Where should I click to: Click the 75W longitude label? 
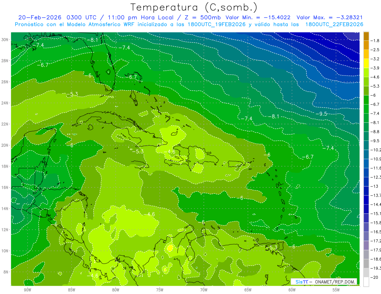click(x=160, y=290)
